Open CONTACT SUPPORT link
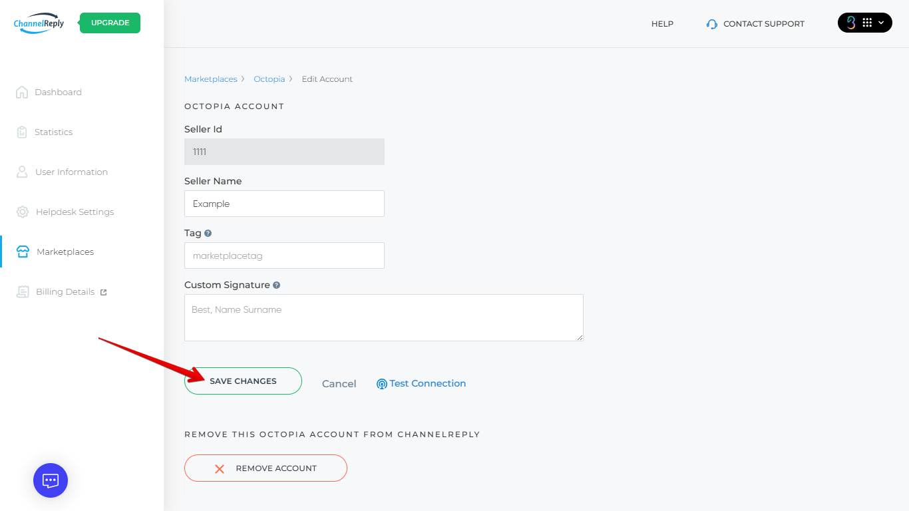 tap(764, 24)
